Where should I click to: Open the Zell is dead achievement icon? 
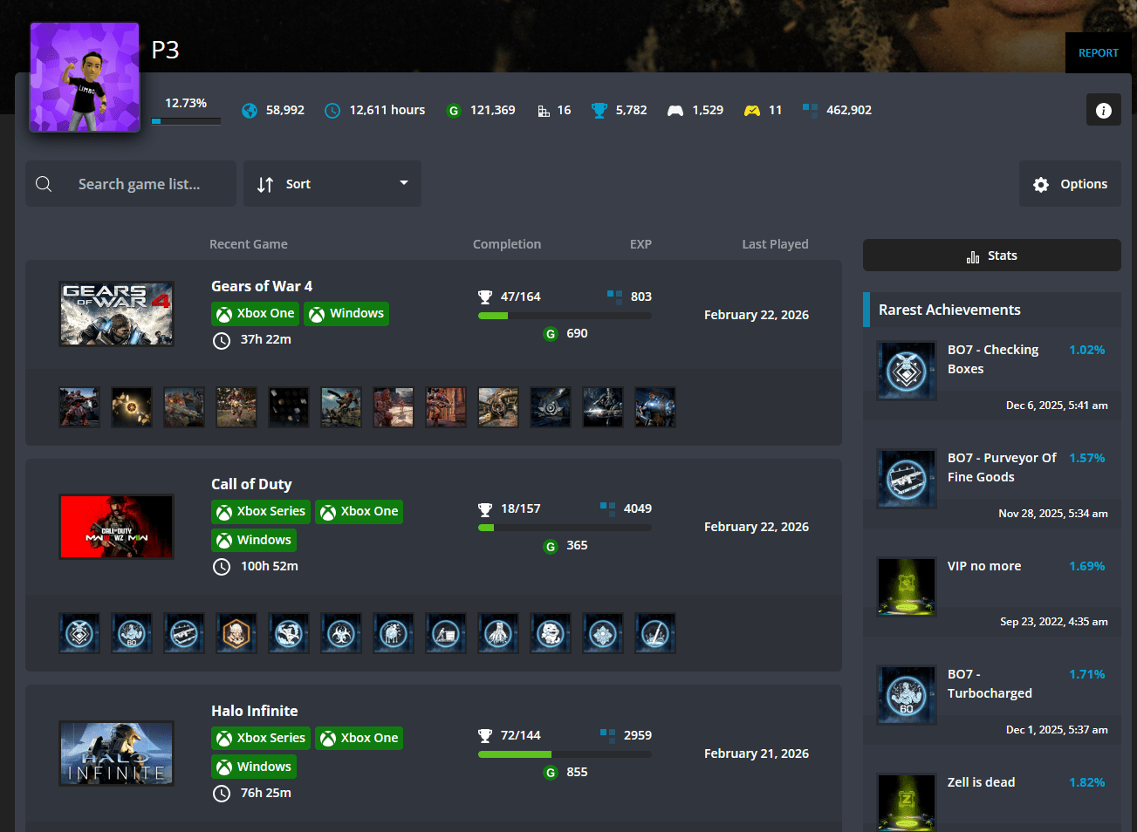coord(906,802)
